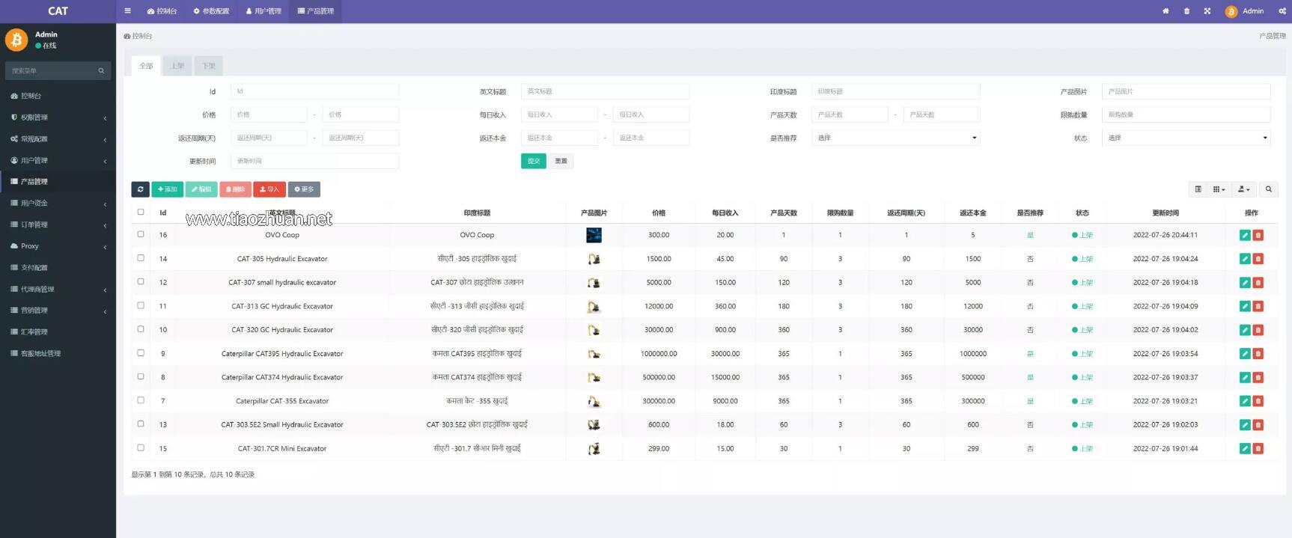Open the columns grid dropdown above table
Screen dimensions: 1292x538
pyautogui.click(x=1219, y=189)
